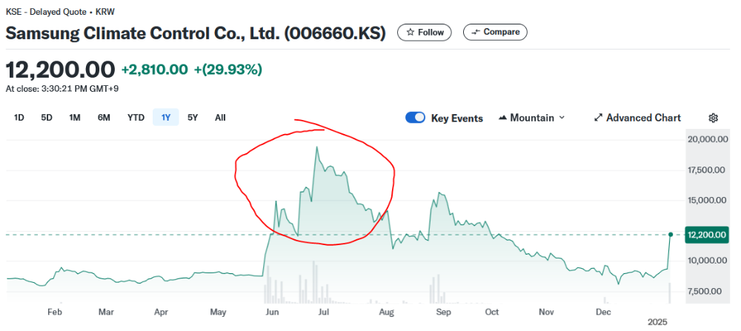Expand the Mountain dropdown chevron
741x331 pixels.
point(562,118)
